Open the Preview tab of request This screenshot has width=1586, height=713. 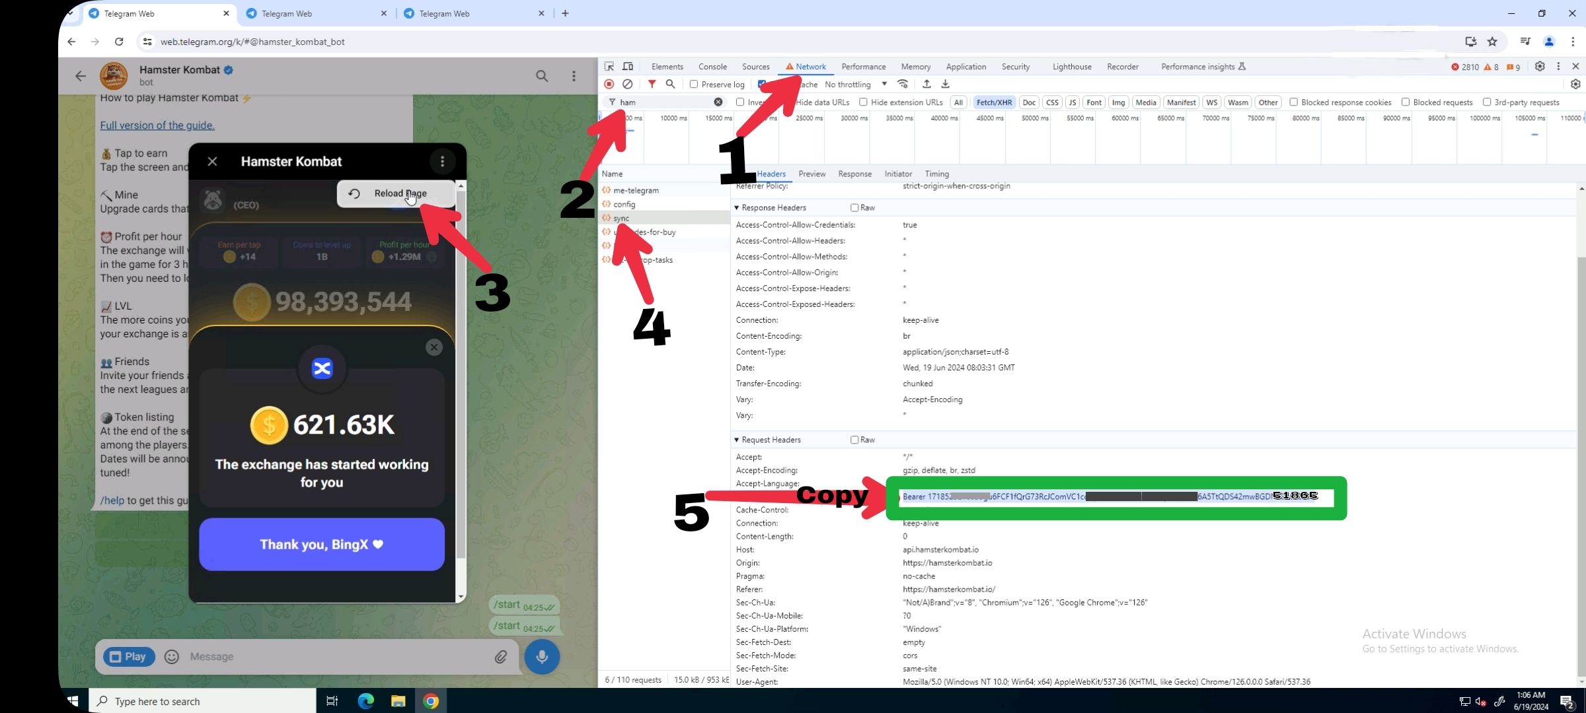[x=812, y=174]
